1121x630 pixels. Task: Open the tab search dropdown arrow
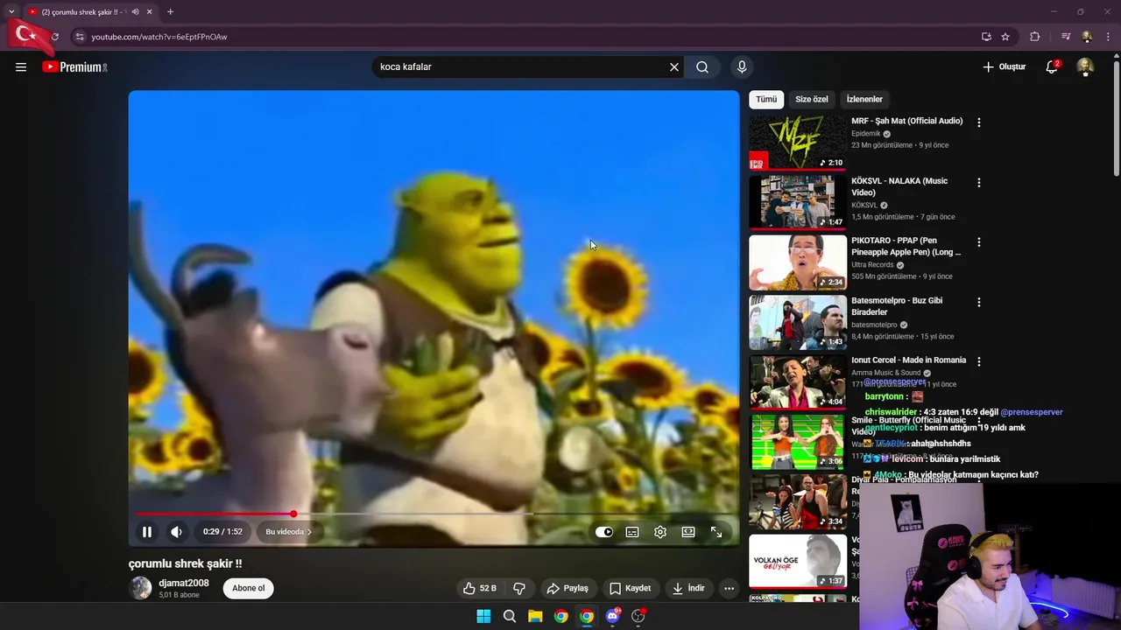pos(11,12)
